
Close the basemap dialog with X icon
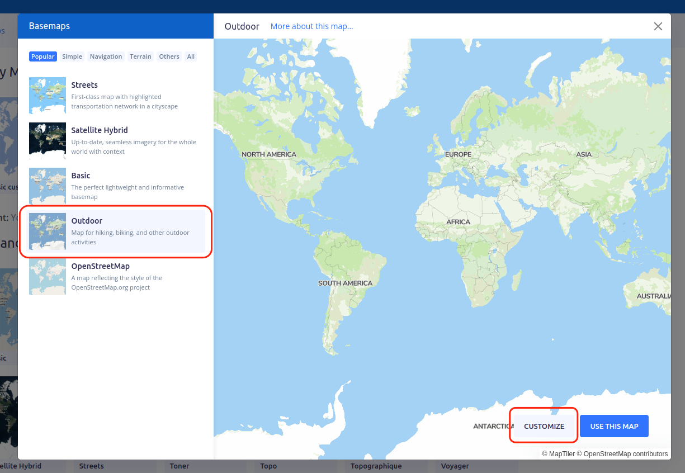coord(658,26)
